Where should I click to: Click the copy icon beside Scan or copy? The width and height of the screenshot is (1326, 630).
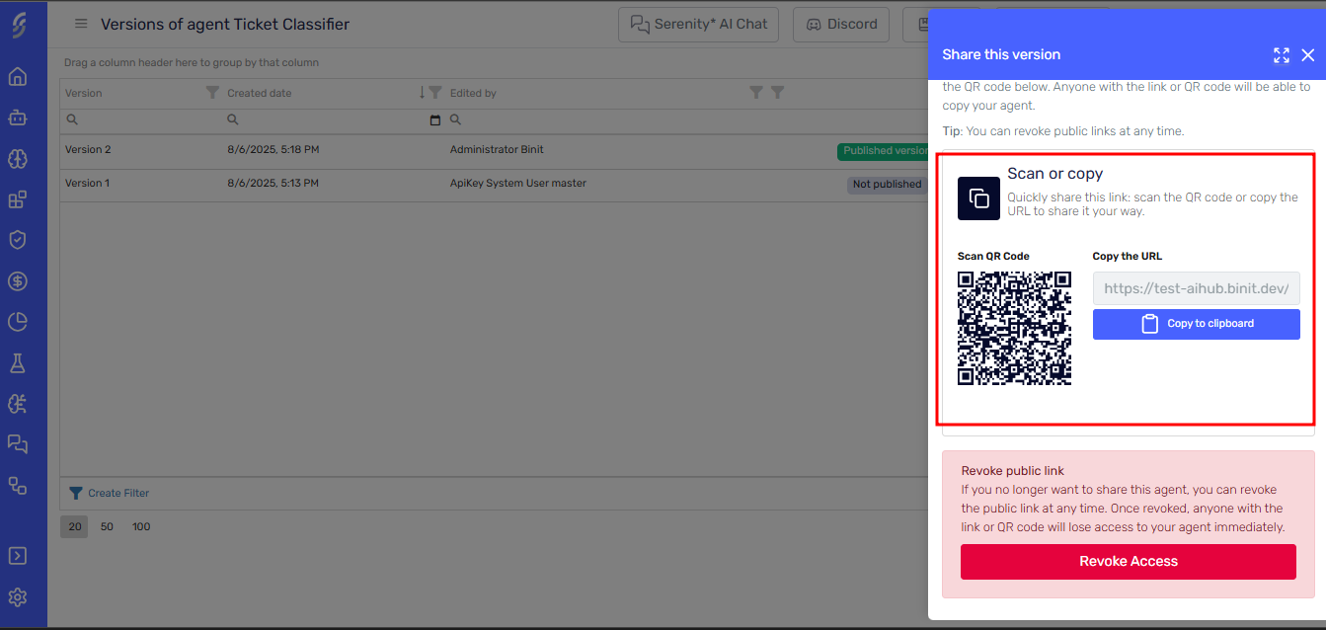coord(978,198)
